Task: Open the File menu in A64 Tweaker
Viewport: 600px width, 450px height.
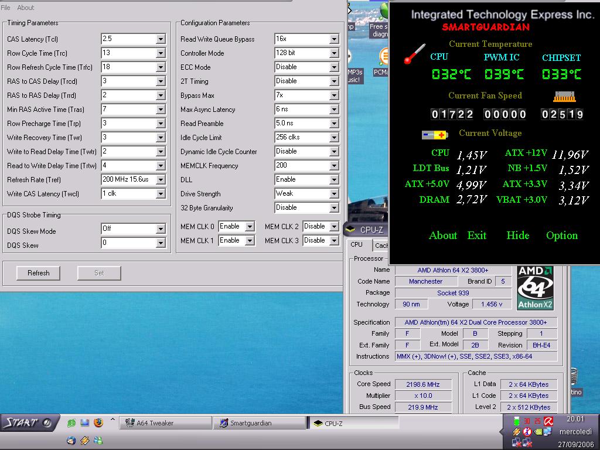Action: click(5, 8)
